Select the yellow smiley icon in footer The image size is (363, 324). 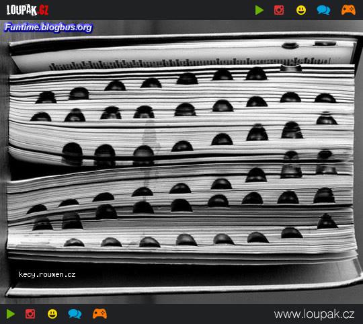[x=52, y=314]
